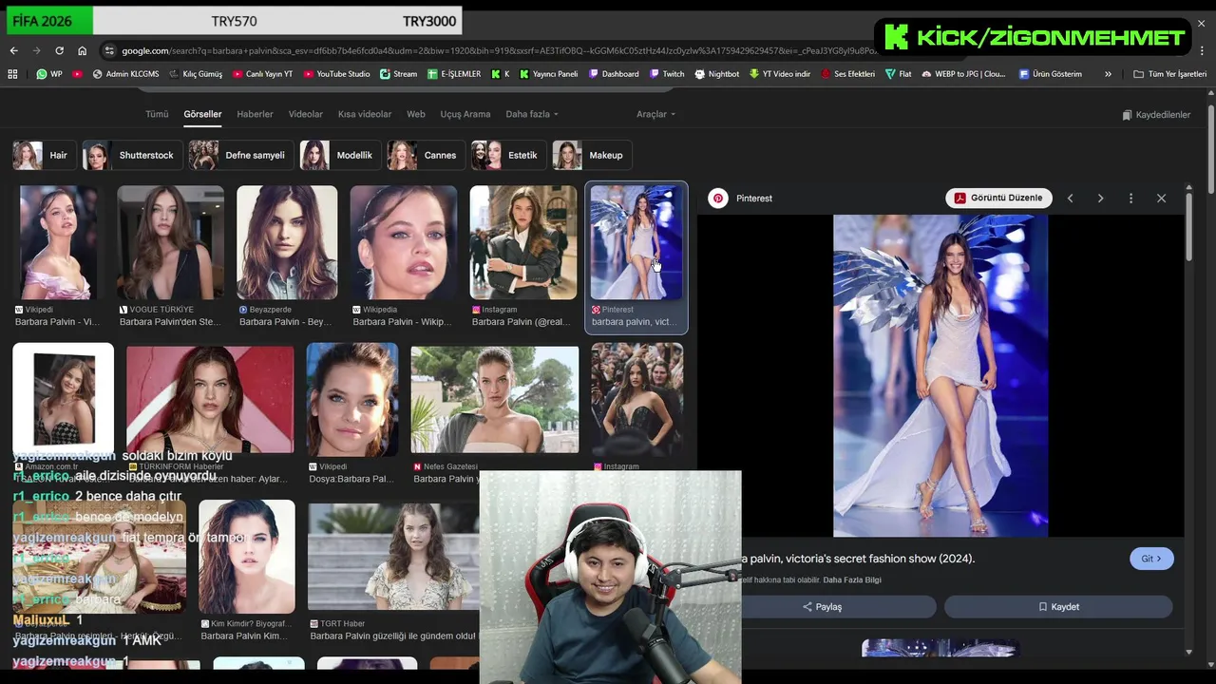Open the Beyazperde image result
This screenshot has width=1216, height=684.
point(287,243)
